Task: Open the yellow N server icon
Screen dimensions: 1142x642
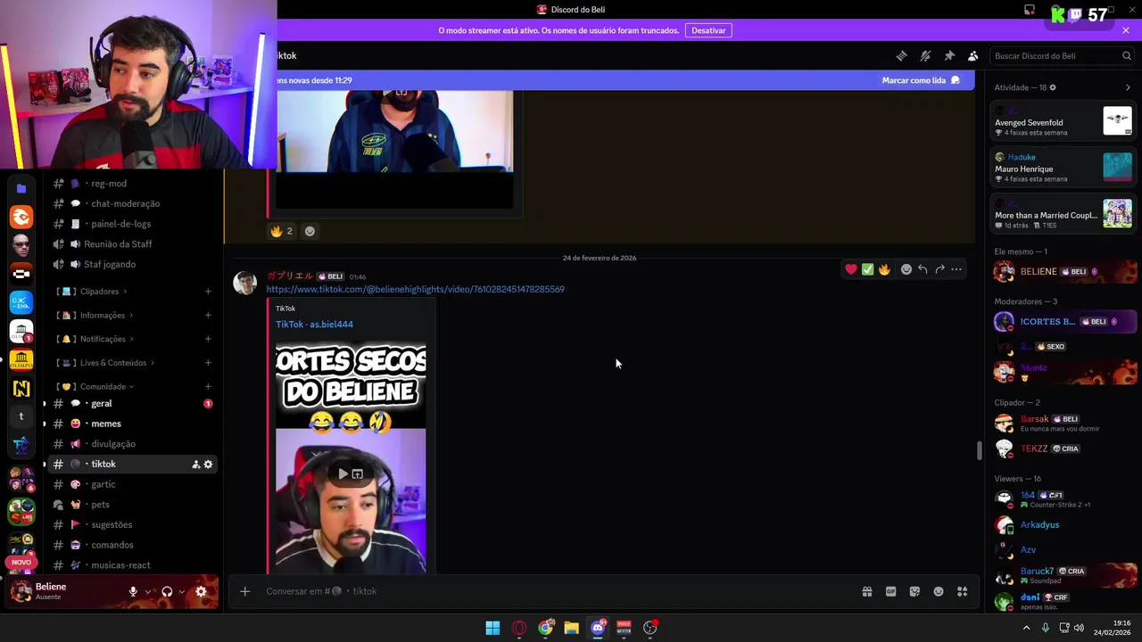Action: coord(21,388)
